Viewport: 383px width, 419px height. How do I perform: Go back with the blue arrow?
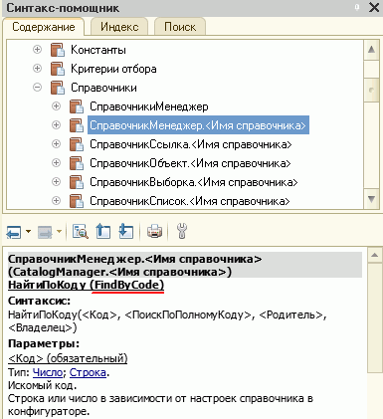13,232
